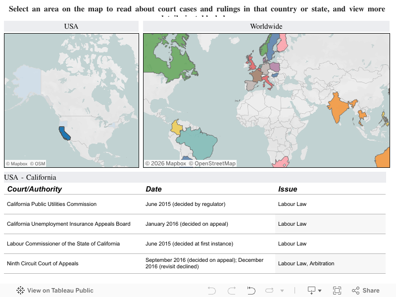Select India on the Worldwide map
The height and width of the screenshot is (297, 396).
tap(338, 107)
